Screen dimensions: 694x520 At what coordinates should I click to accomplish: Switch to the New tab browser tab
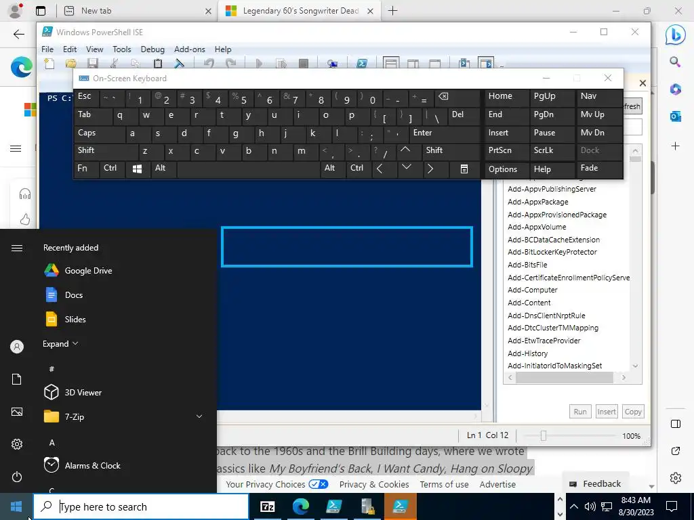click(x=137, y=11)
